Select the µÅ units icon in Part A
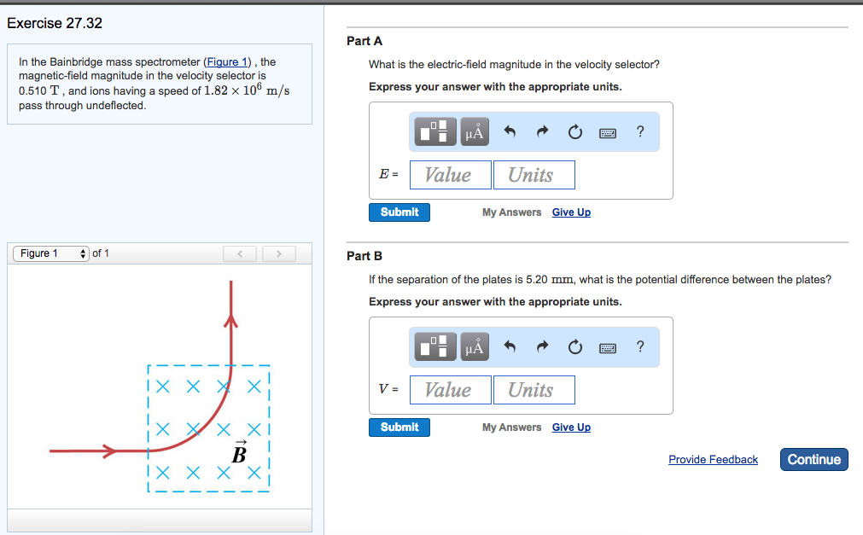The height and width of the screenshot is (535, 863). pos(474,131)
